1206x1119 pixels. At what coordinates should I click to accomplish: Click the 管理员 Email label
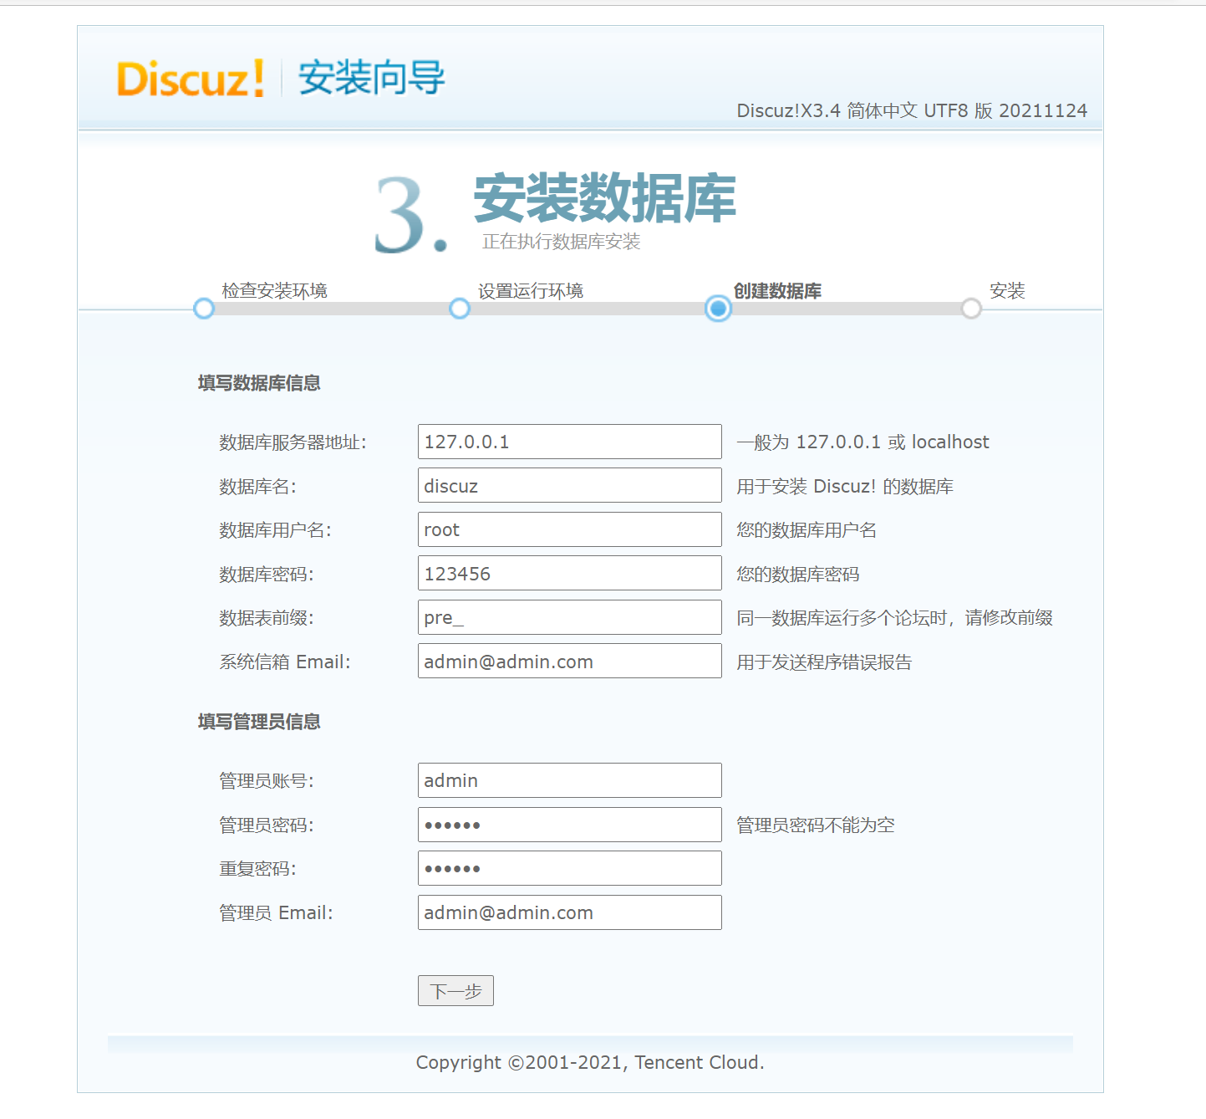[x=276, y=913]
